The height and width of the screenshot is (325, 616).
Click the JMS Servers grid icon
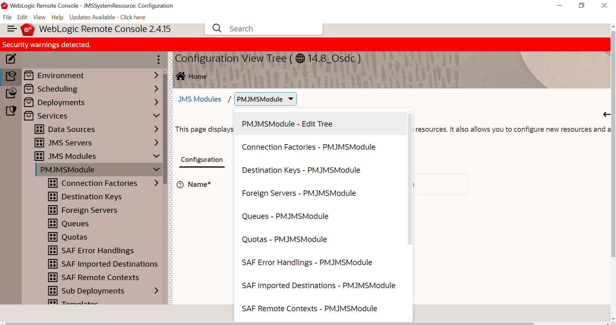(39, 143)
